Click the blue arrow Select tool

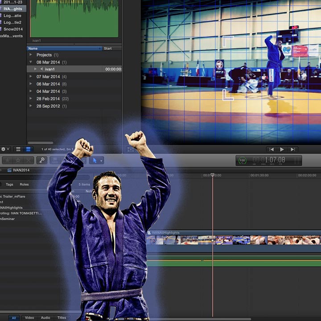point(95,160)
